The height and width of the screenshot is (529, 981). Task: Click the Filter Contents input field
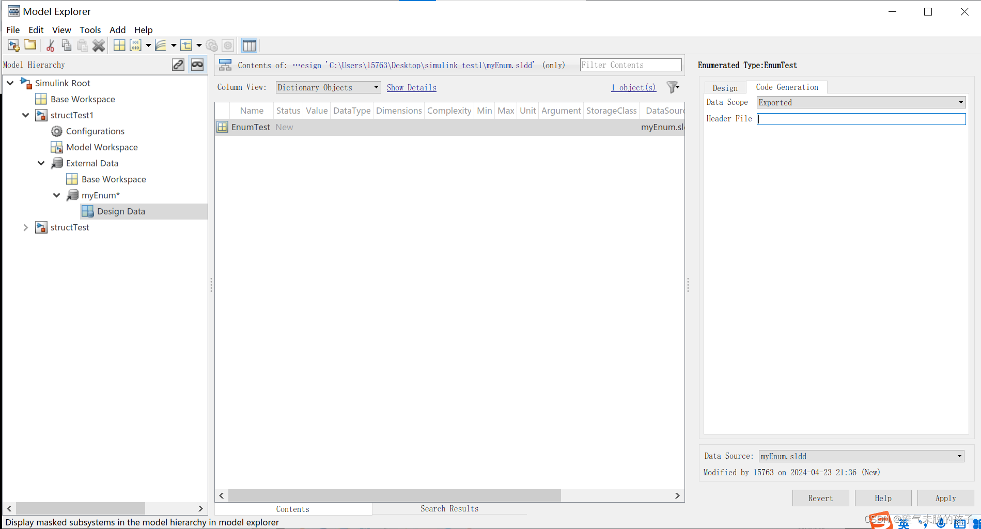[x=631, y=65]
